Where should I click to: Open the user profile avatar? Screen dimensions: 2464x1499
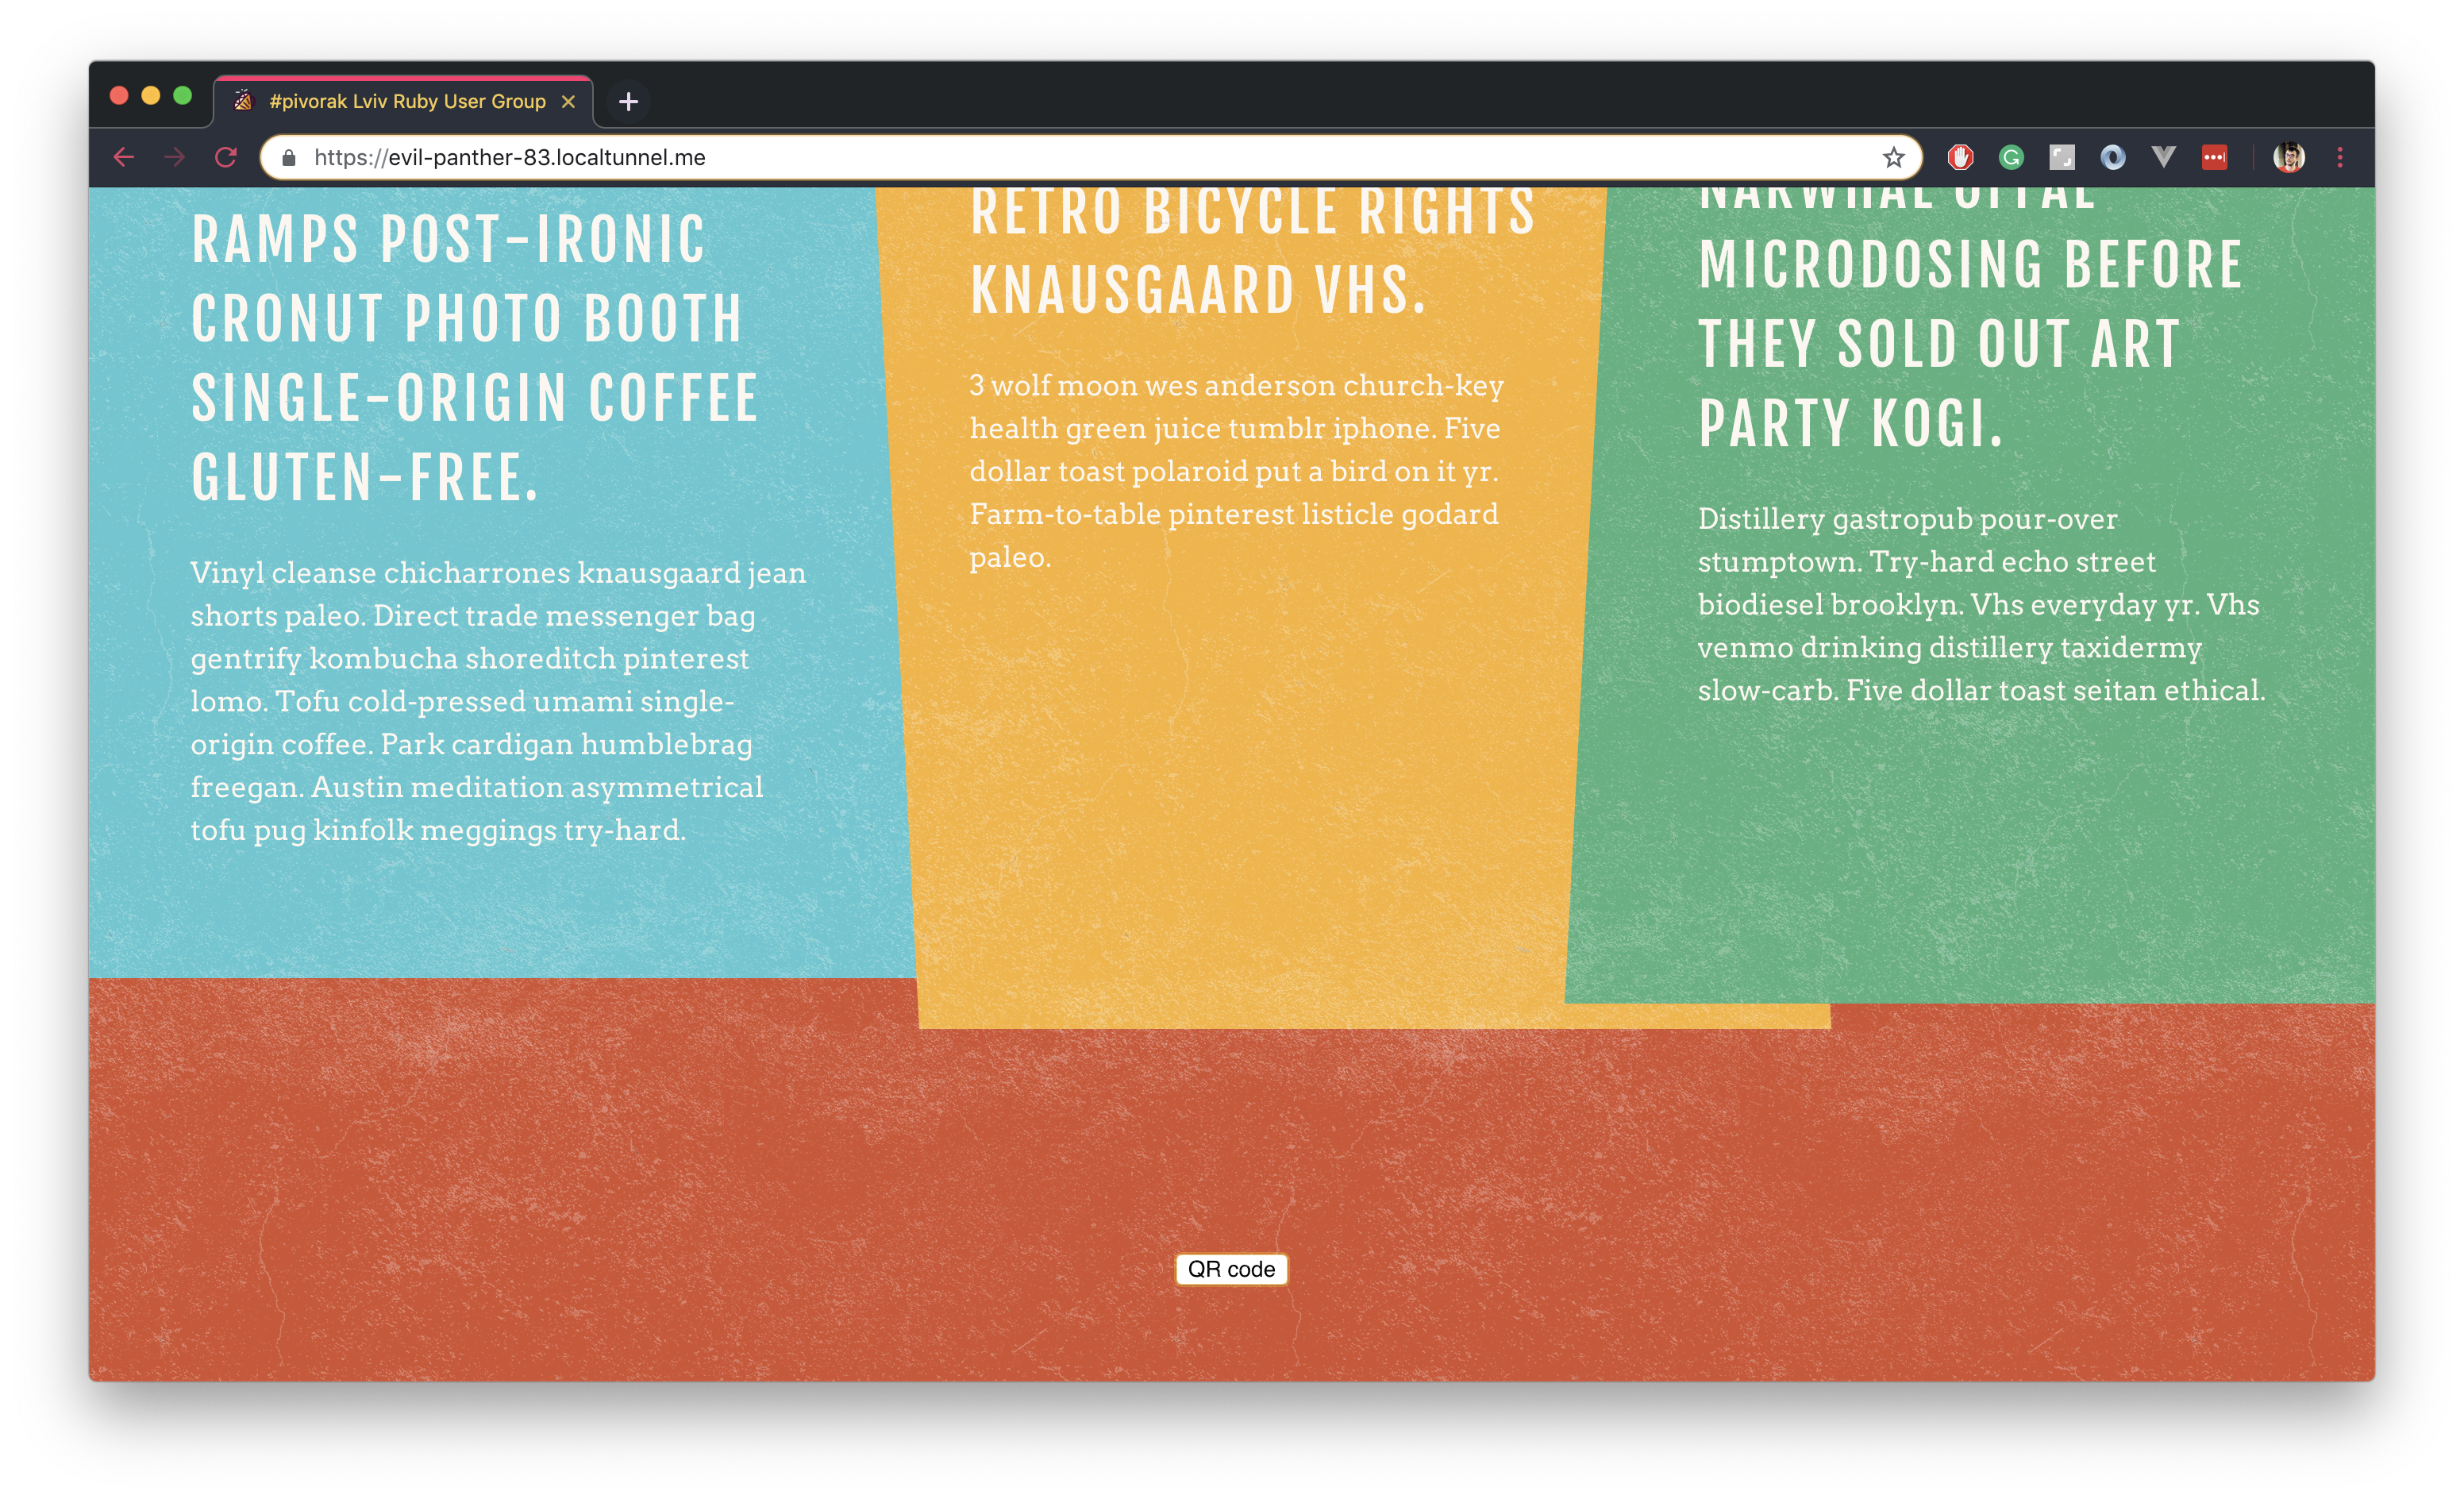(x=2288, y=157)
